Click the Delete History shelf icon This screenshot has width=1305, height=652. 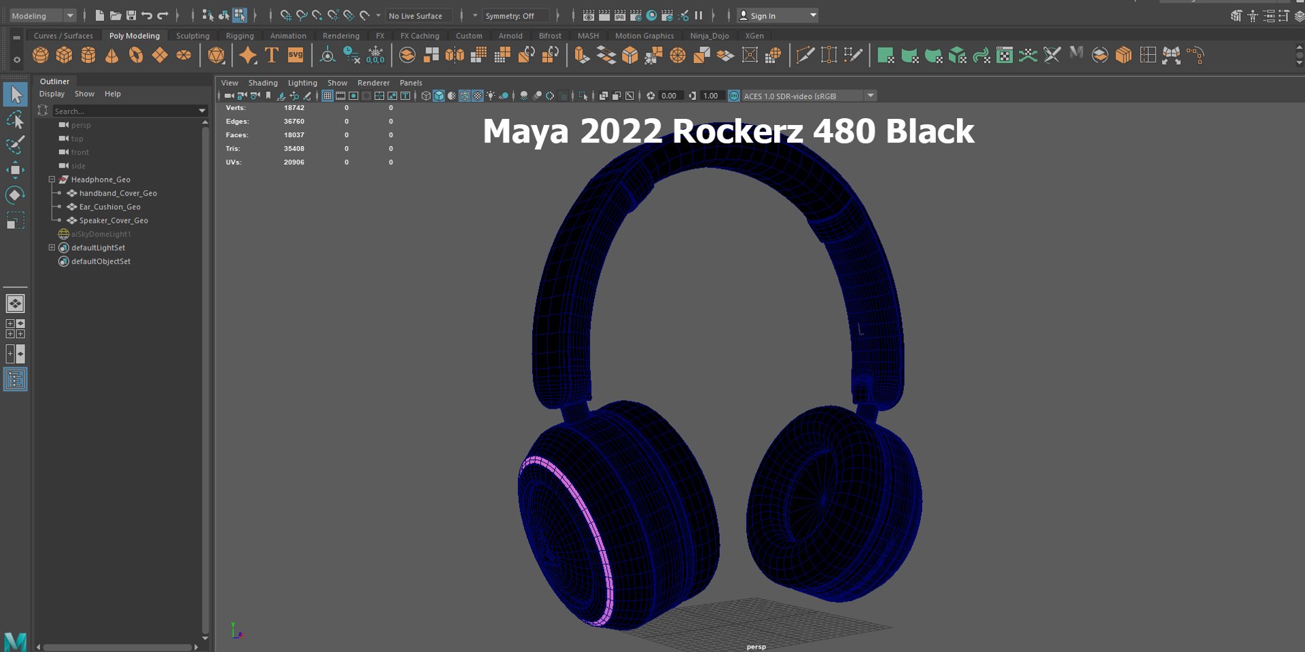coord(351,55)
